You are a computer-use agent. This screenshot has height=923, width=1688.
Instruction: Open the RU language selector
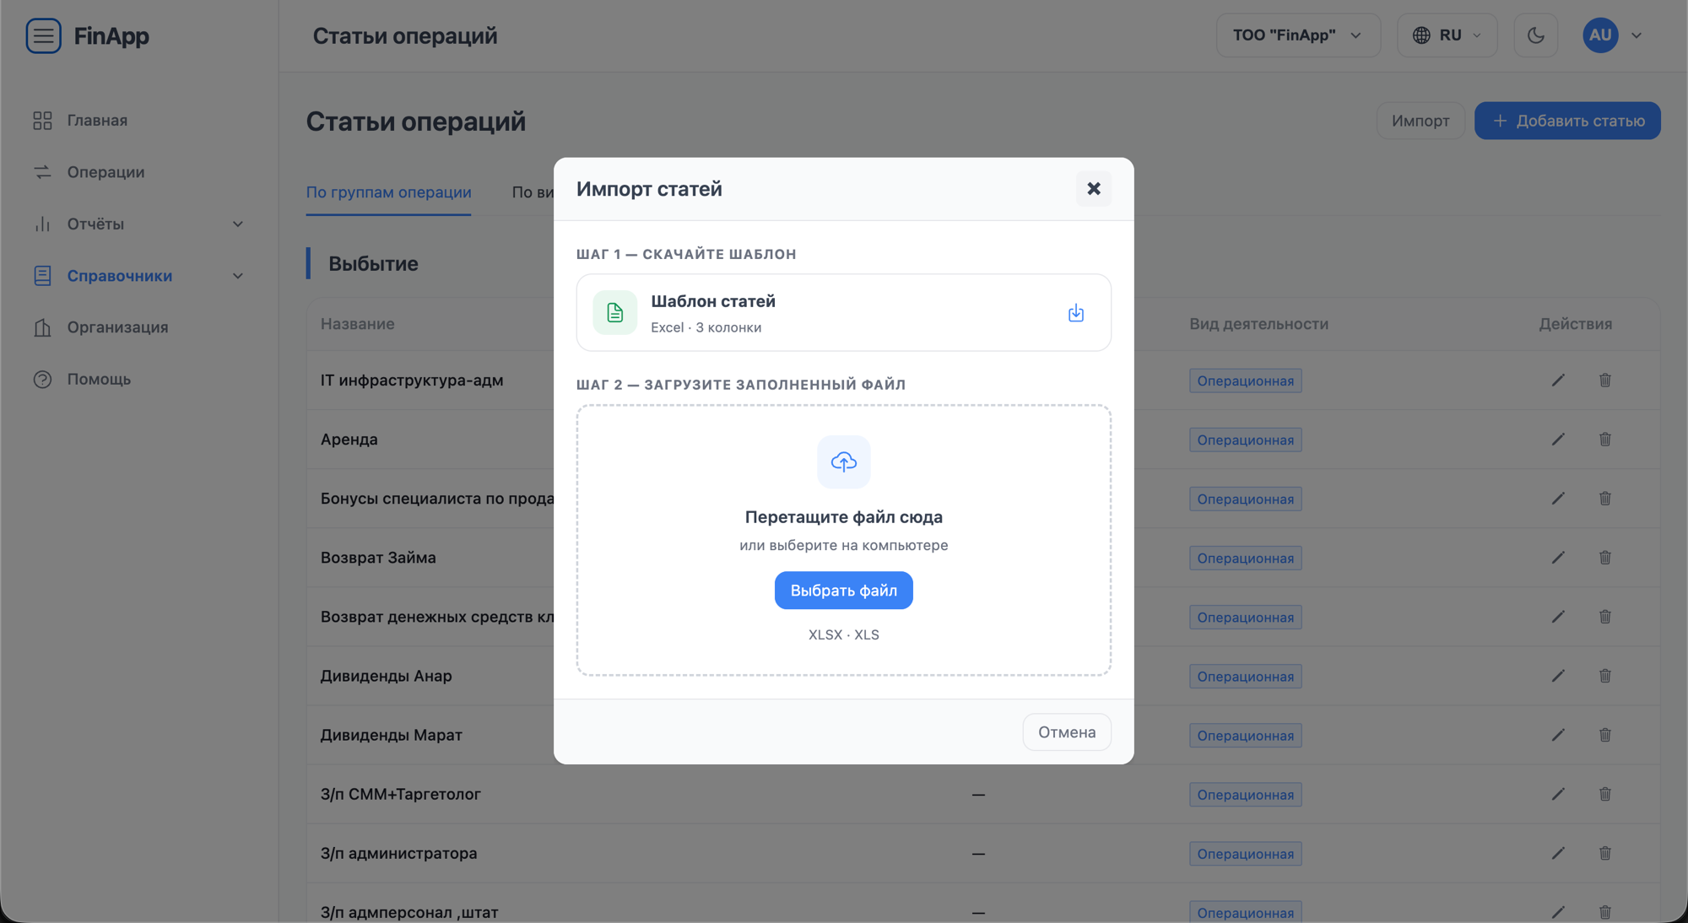tap(1447, 35)
